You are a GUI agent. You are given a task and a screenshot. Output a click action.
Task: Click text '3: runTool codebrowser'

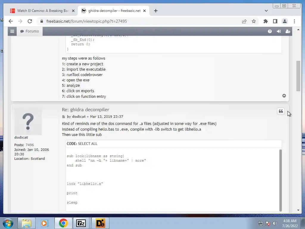coord(82,75)
